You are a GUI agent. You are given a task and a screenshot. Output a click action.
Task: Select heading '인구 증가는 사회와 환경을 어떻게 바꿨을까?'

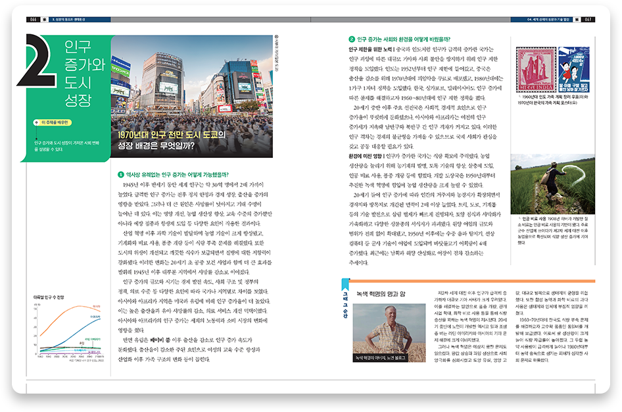[404, 39]
